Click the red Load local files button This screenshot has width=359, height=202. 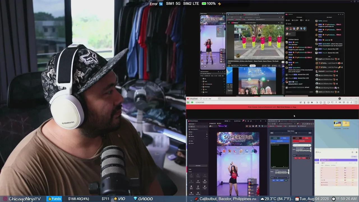click(302, 141)
